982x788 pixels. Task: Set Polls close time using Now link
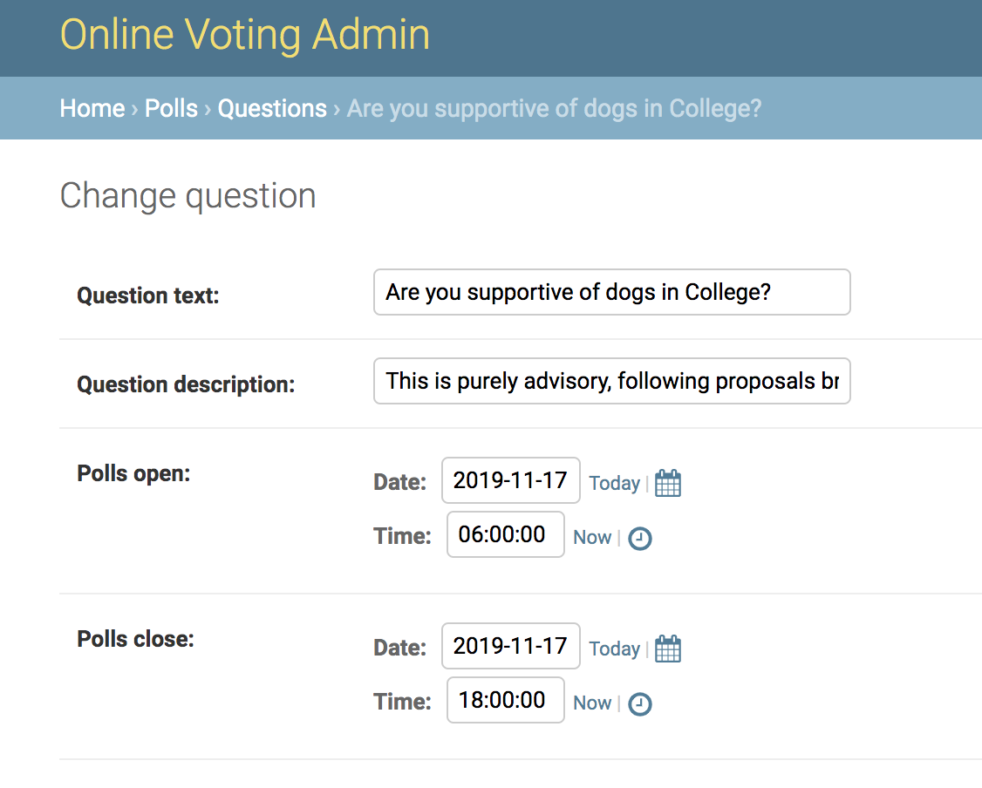click(x=592, y=703)
